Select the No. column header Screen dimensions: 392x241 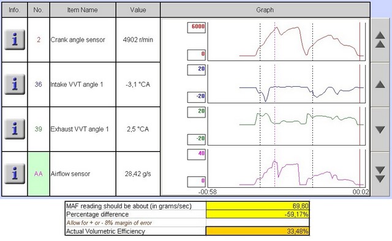click(39, 10)
